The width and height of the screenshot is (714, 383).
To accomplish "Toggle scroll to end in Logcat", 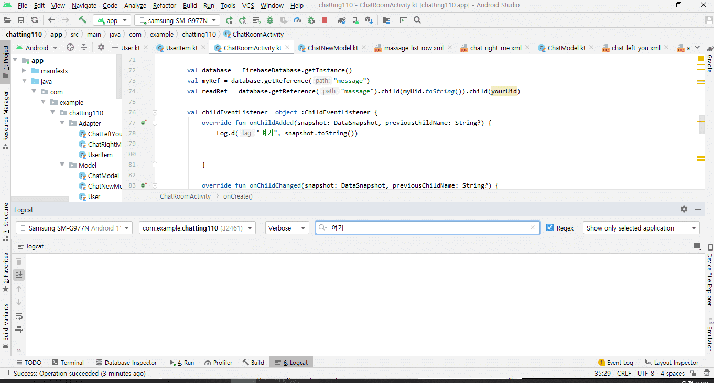I will click(19, 275).
